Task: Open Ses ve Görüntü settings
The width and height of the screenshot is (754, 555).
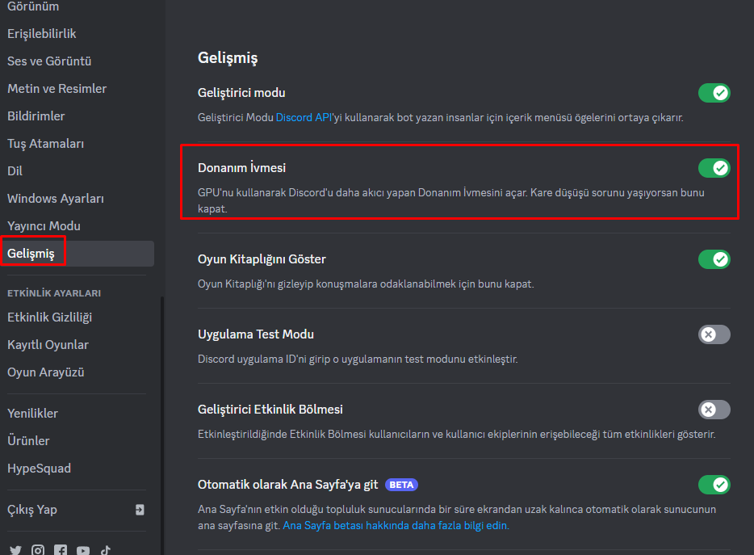Action: tap(49, 61)
